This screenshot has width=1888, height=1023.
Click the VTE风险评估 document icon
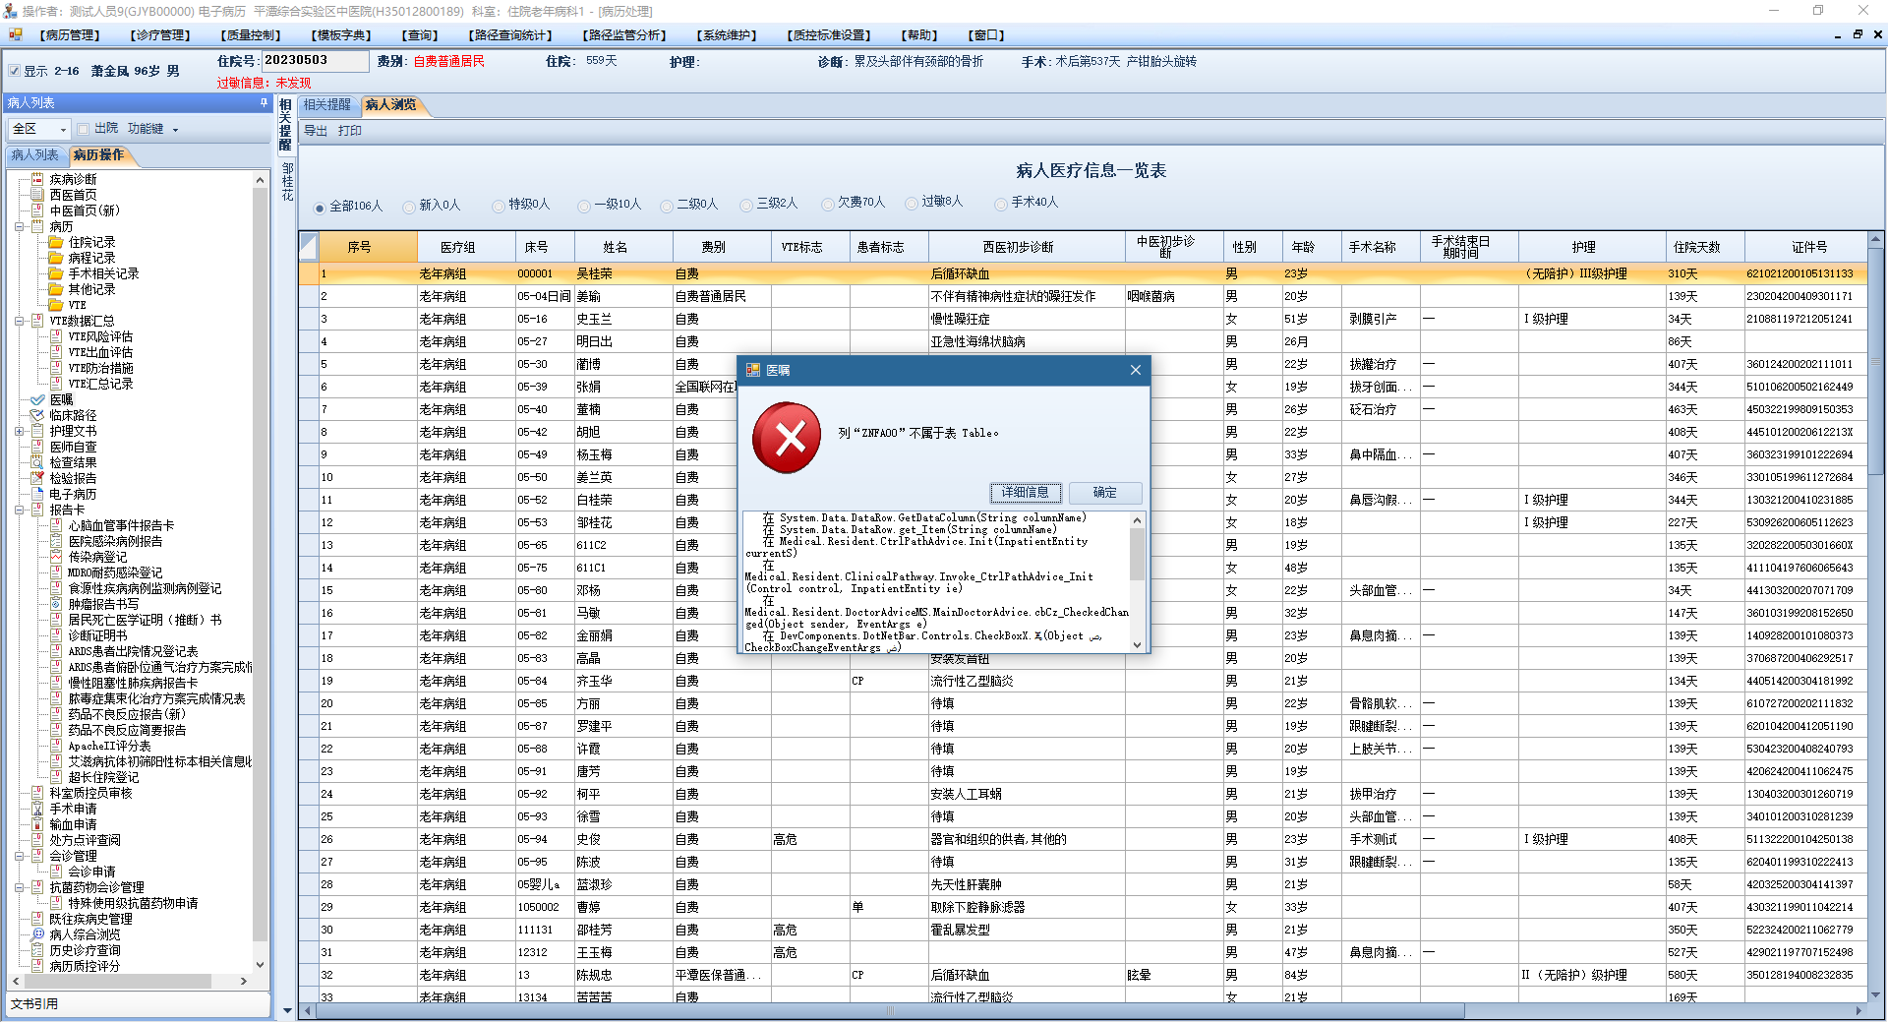56,336
